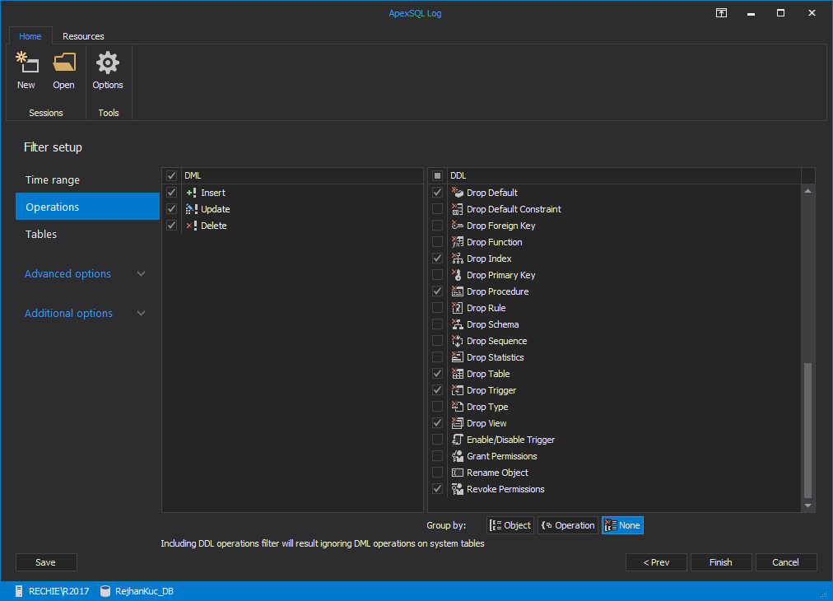833x601 pixels.
Task: Click the Drop Schema icon
Action: (x=458, y=324)
